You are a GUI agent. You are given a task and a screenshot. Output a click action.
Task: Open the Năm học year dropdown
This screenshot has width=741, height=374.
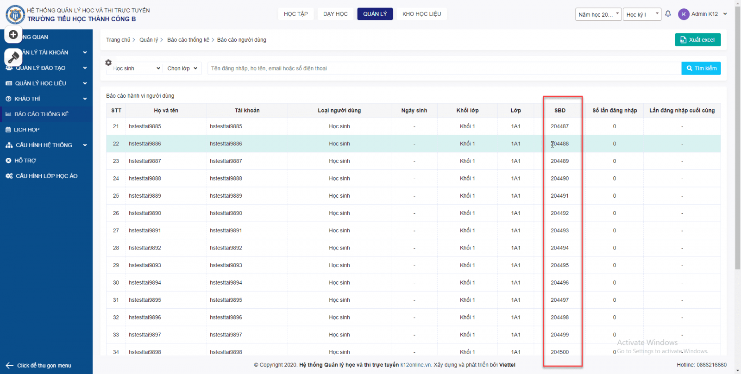tap(598, 14)
